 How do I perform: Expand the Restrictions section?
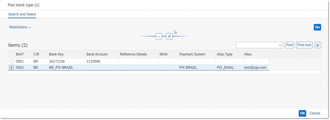pyautogui.click(x=20, y=27)
